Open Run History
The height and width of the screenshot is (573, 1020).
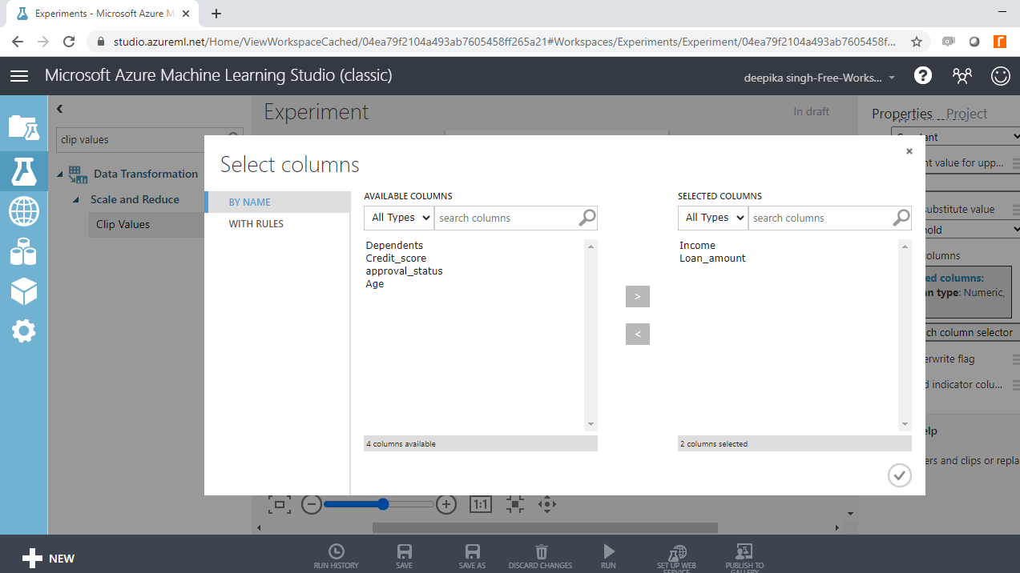click(337, 556)
